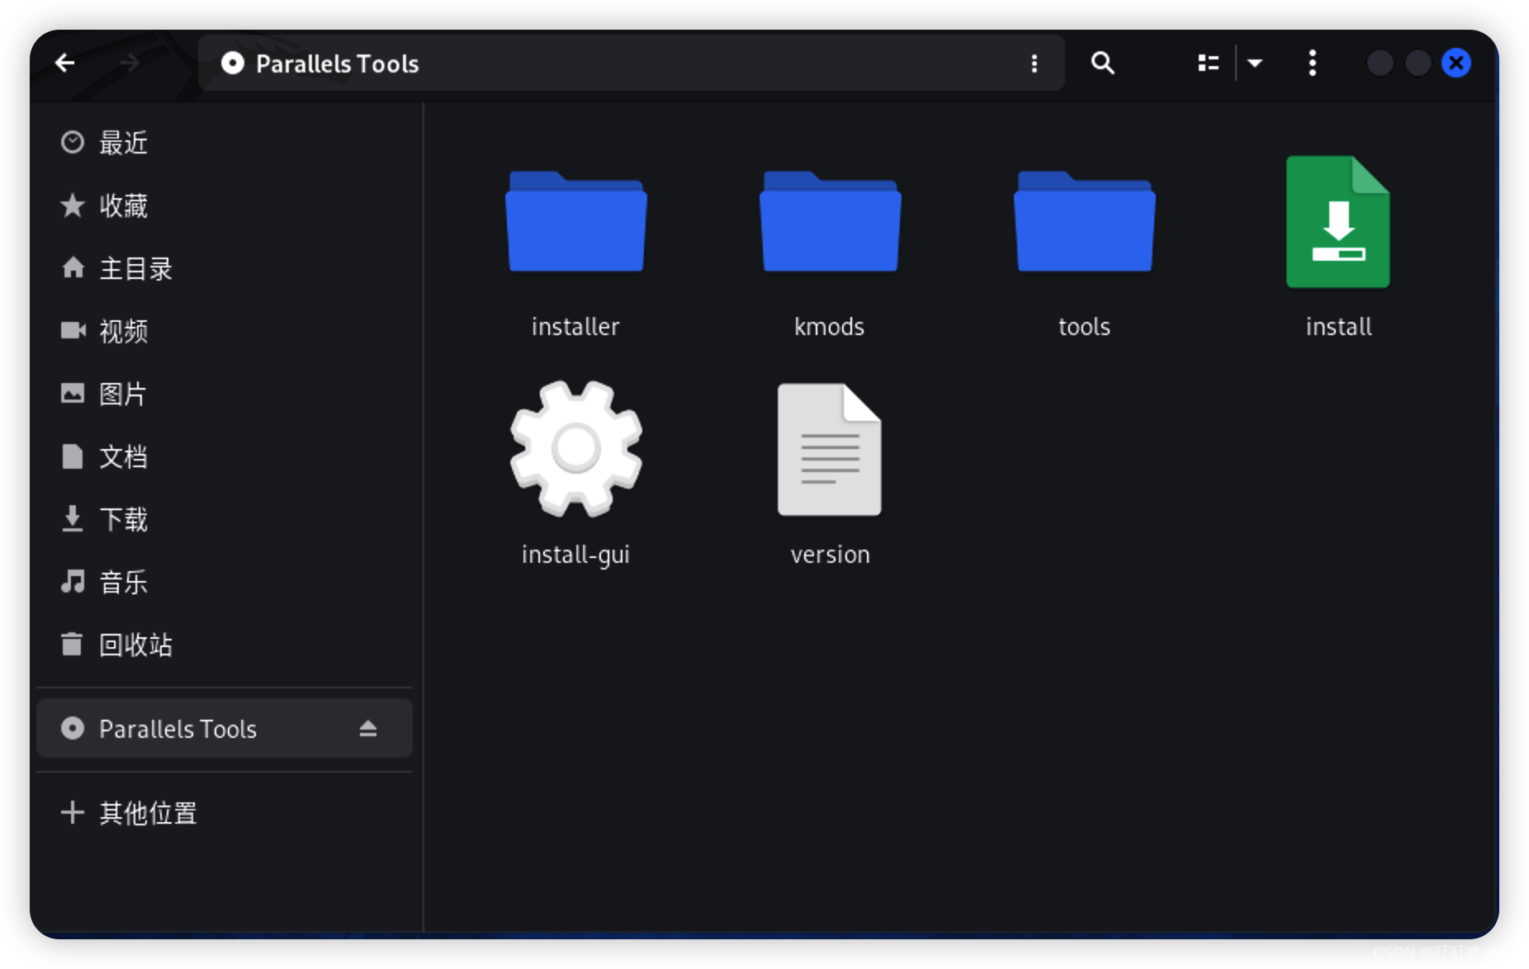This screenshot has height=969, width=1529.
Task: Close the file manager window
Action: (x=1456, y=63)
